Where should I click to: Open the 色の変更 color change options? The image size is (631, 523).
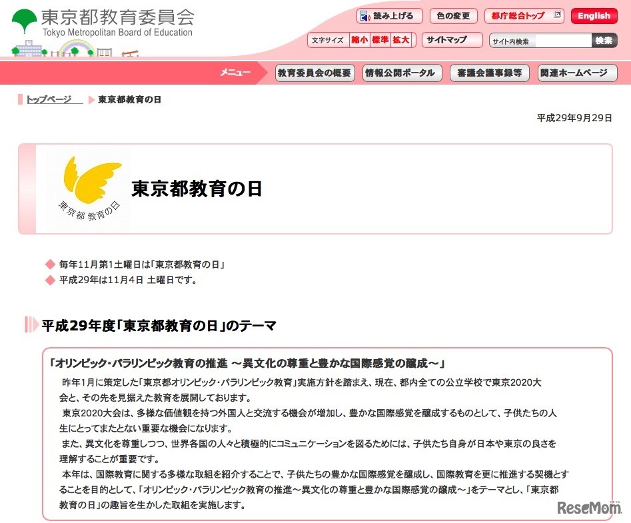pyautogui.click(x=454, y=15)
